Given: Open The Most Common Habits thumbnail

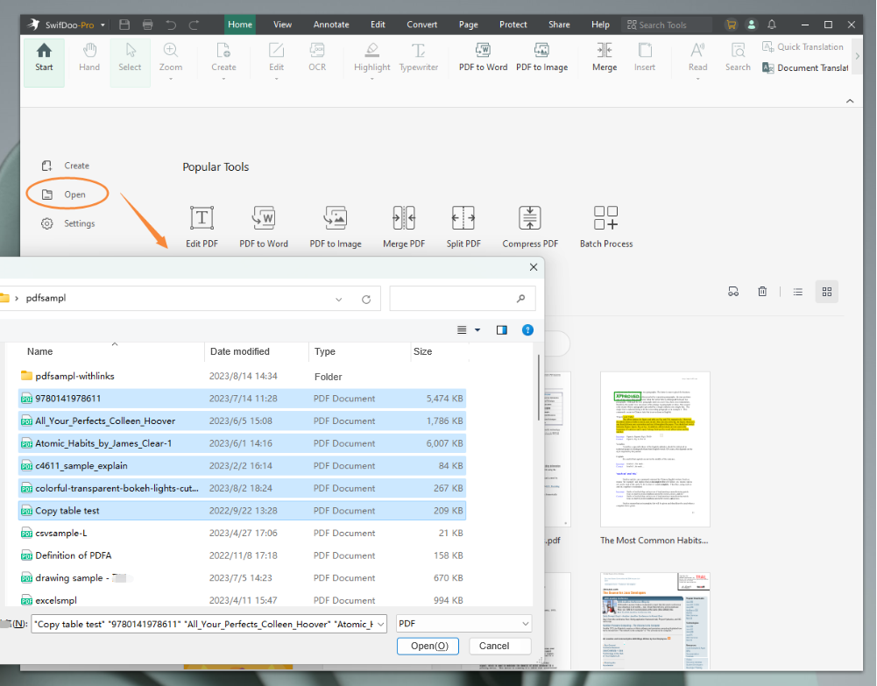Looking at the screenshot, I should [x=654, y=450].
